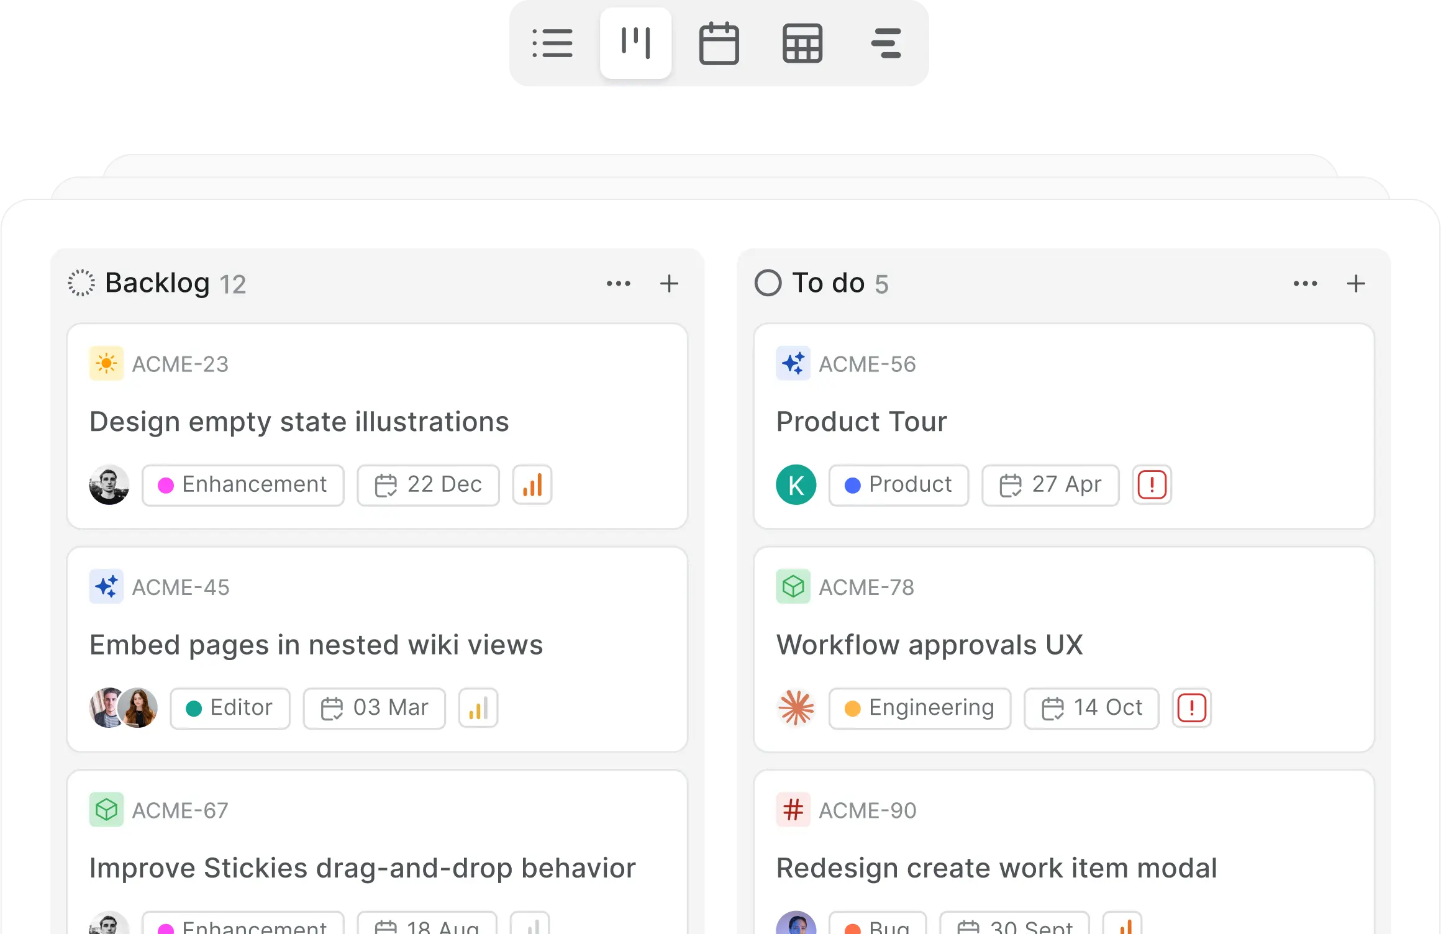The height and width of the screenshot is (934, 1441).
Task: Click urgent priority icon on ACME-78
Action: click(x=1191, y=708)
